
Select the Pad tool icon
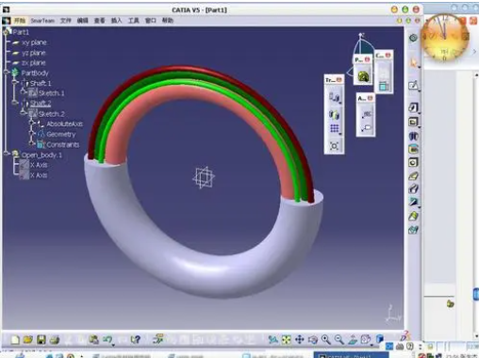tap(413, 107)
